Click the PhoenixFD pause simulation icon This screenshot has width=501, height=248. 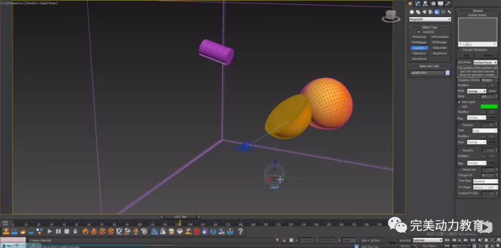tap(58, 231)
